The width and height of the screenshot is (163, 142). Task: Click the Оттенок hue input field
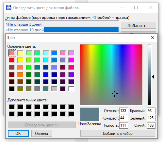pyautogui.click(x=123, y=111)
